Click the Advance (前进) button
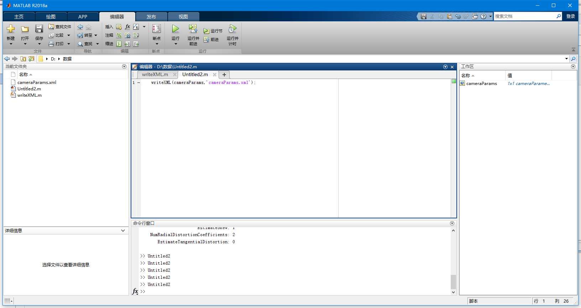Image resolution: width=581 pixels, height=308 pixels. (211, 39)
